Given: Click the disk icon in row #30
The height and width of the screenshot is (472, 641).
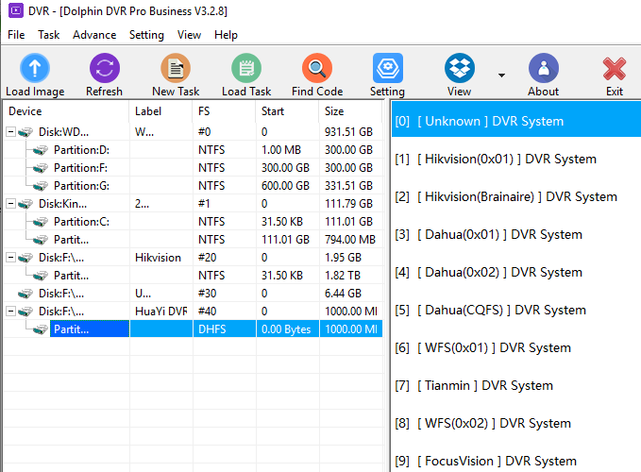Looking at the screenshot, I should coord(25,294).
